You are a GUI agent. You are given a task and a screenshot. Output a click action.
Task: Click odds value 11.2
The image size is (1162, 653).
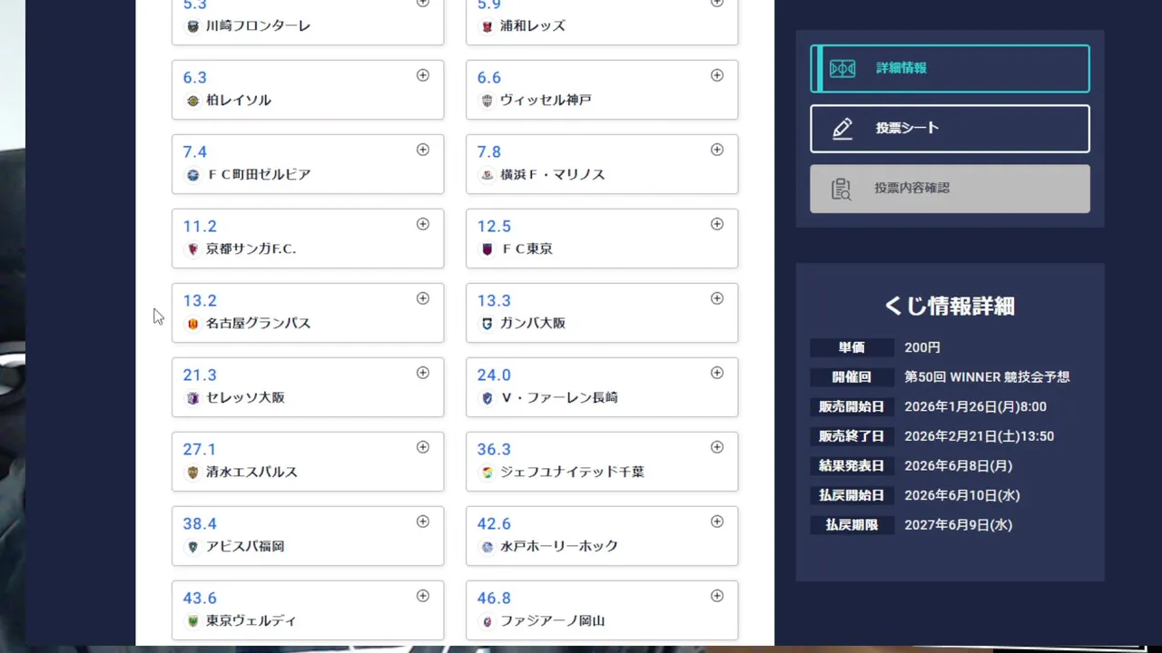[x=200, y=227]
